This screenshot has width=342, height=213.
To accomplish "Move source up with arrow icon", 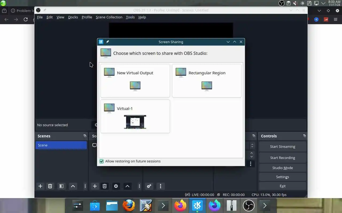I will [x=127, y=186].
